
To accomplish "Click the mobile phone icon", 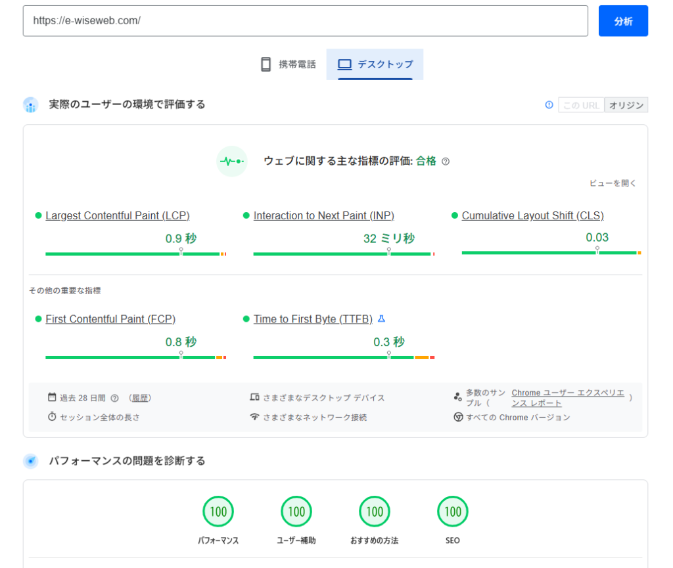I will click(266, 64).
